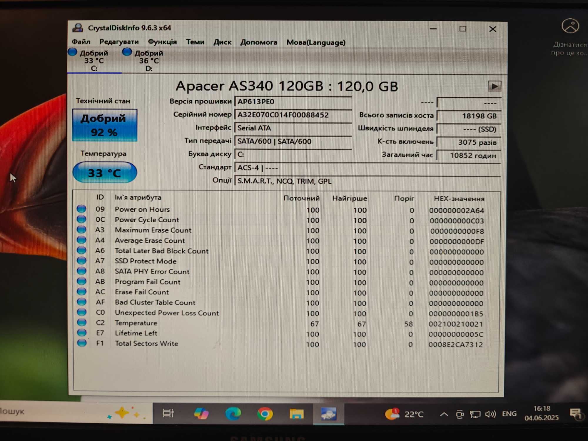This screenshot has width=588, height=441.
Task: Show hidden tray icons chevron
Action: click(x=444, y=414)
